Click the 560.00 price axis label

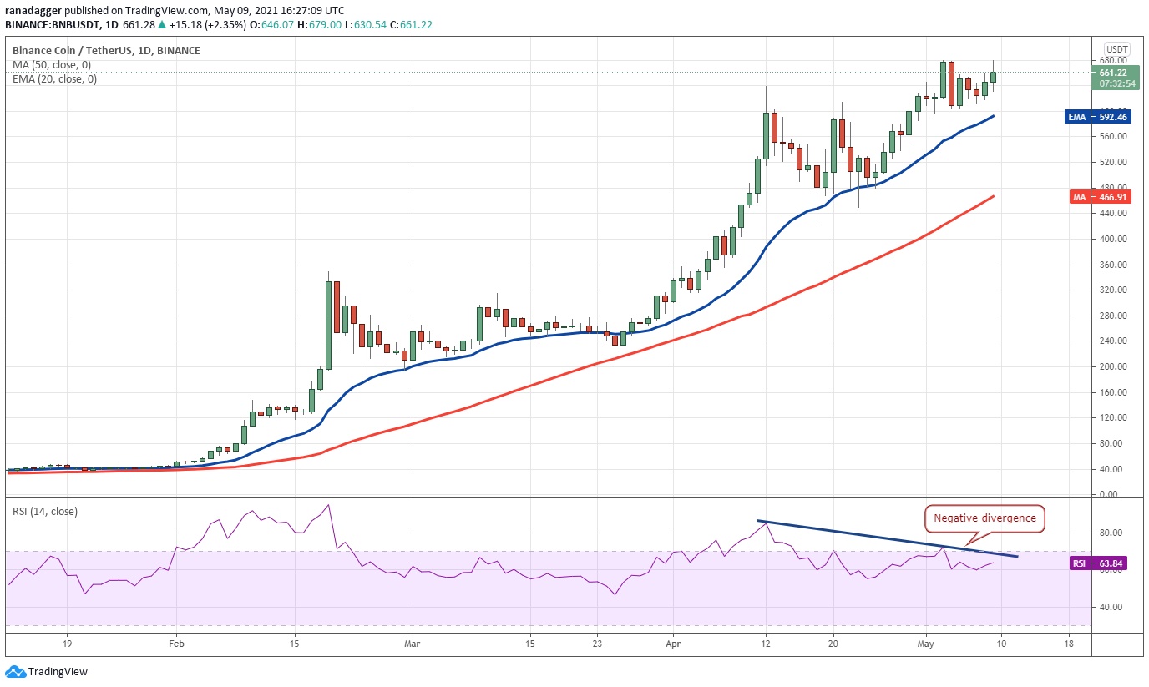(x=1113, y=137)
